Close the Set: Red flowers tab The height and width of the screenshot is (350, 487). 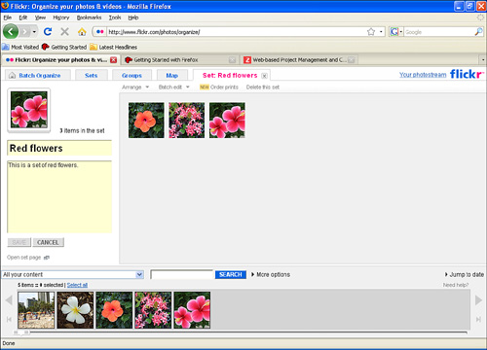[265, 76]
